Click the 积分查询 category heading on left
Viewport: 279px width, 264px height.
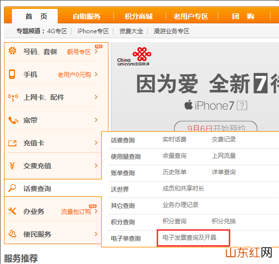pyautogui.click(x=123, y=222)
